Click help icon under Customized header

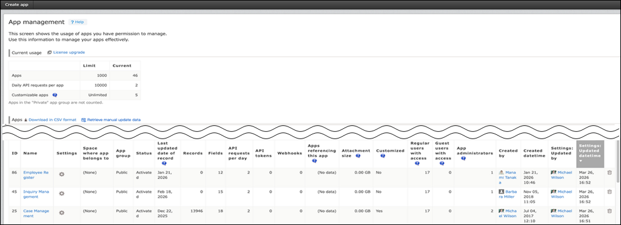tap(383, 156)
